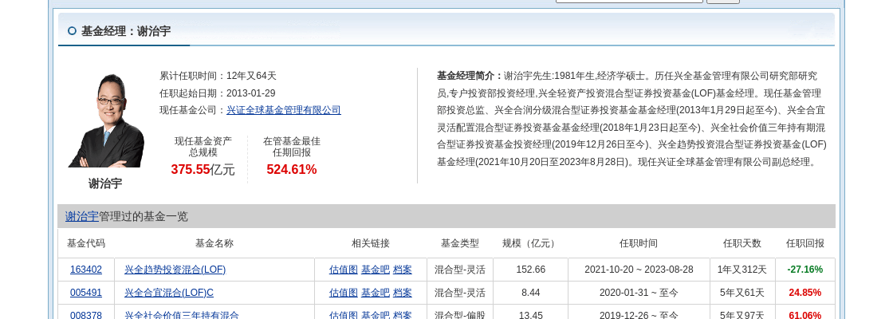Click the 基金经理：谢治宇 section heading
Image resolution: width=893 pixels, height=319 pixels.
pyautogui.click(x=125, y=31)
